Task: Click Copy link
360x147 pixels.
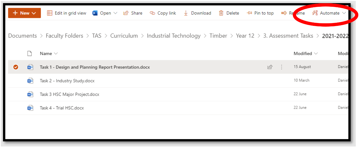Action: 163,13
